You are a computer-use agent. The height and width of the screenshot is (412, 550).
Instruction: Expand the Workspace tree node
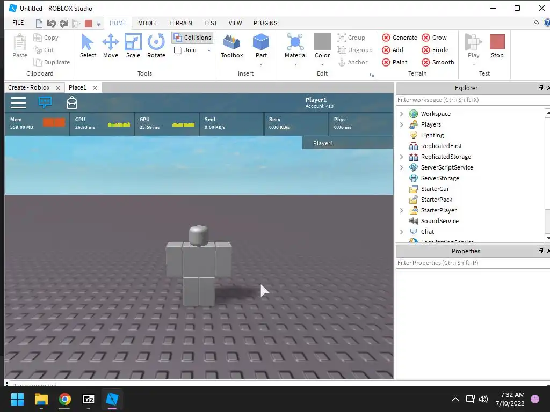tap(402, 114)
